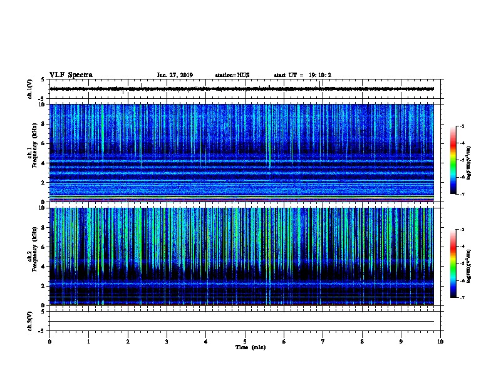Click the "-7" tick on ch.2 colorbar
Screen dimensions: 496x383
pyautogui.click(x=462, y=298)
